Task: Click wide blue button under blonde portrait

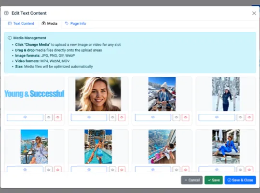Action: (89, 117)
